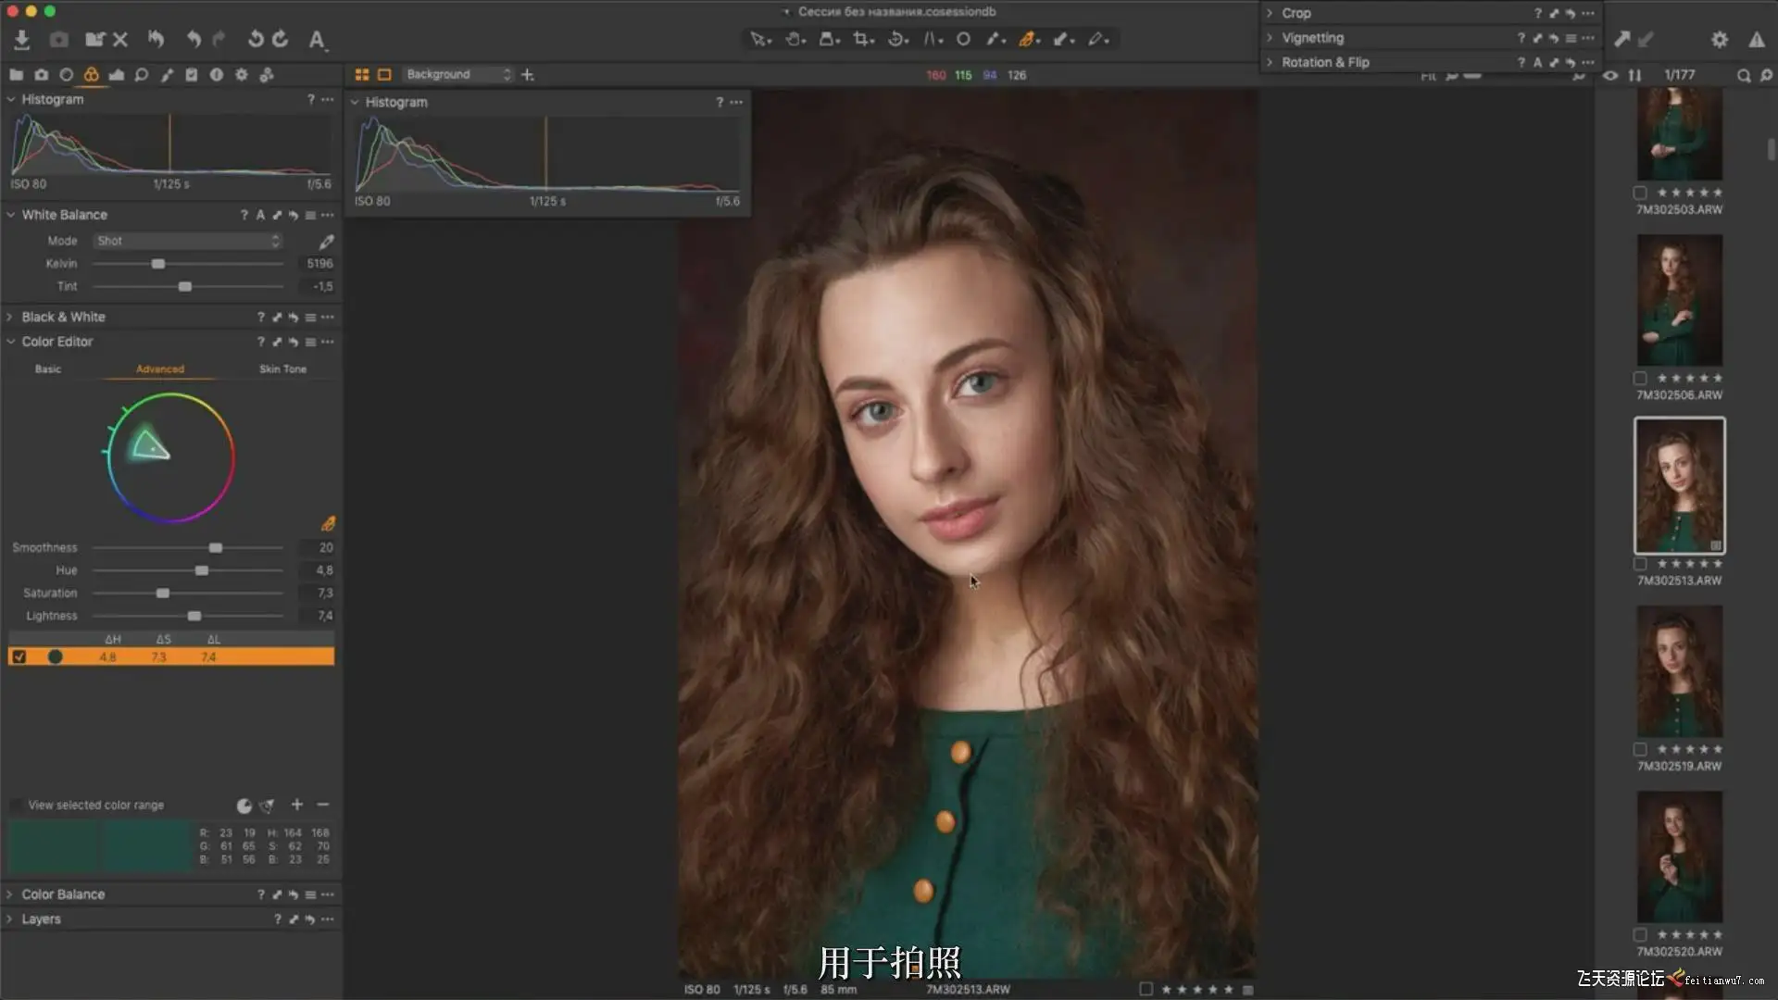Click the Saturation slider handle
Viewport: 1778px width, 1000px height.
(x=163, y=594)
